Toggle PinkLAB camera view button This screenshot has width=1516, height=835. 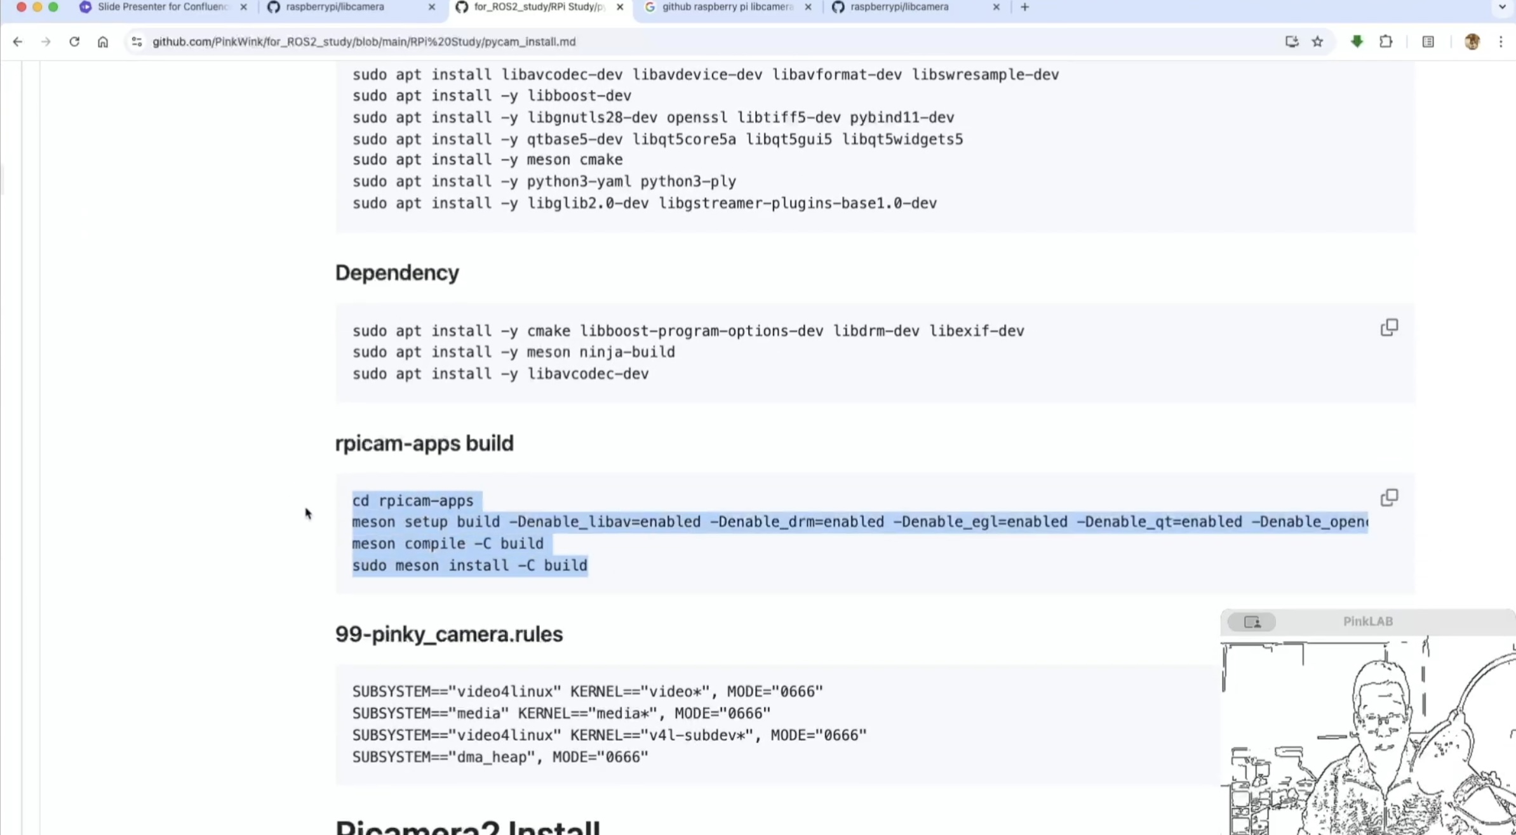pos(1252,622)
